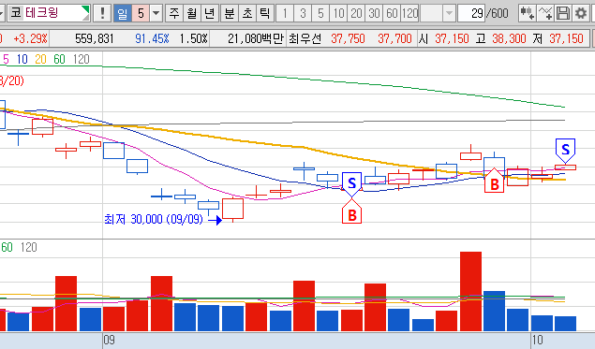Click the red B buy marker below S
595x349 pixels.
(351, 212)
